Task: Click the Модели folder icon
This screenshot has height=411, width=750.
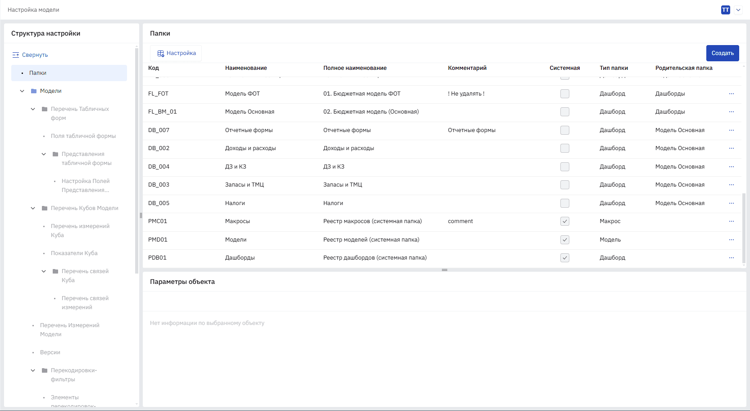Action: (34, 91)
